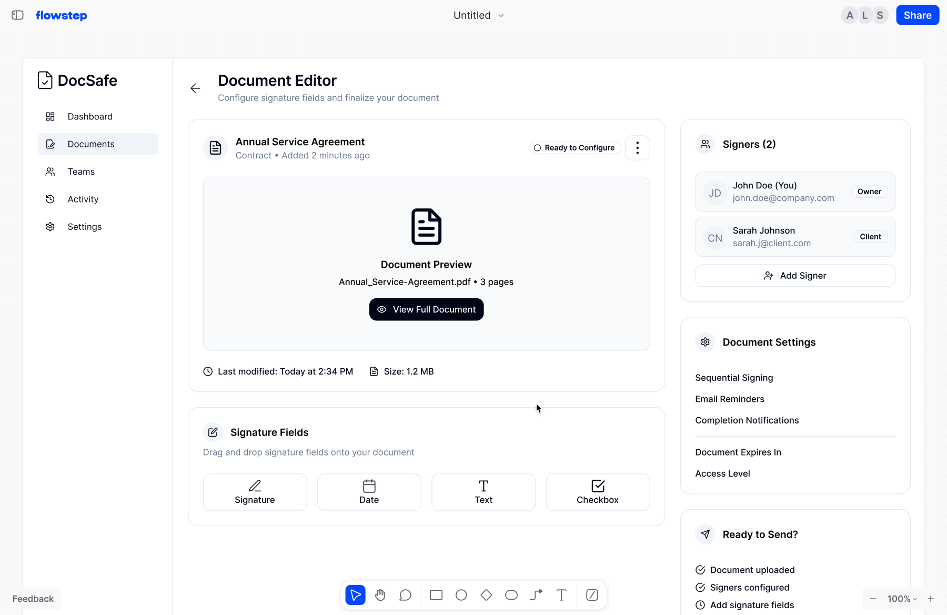Open the 100% zoom level dropdown

click(902, 599)
